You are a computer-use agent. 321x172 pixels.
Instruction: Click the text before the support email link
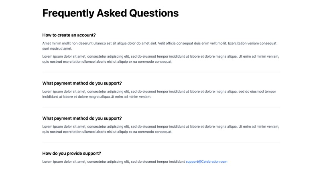point(114,162)
